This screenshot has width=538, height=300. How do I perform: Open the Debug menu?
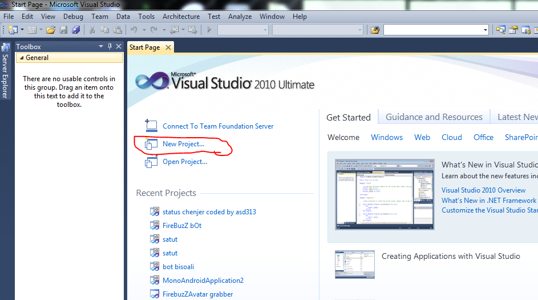point(73,17)
